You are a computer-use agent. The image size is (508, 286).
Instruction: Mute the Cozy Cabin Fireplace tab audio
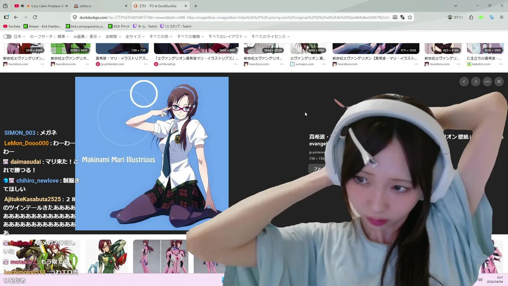(22, 6)
